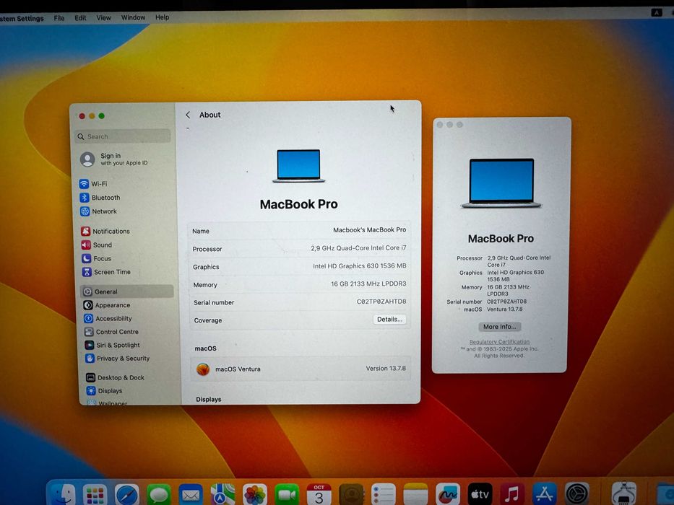Open Notes from the Dock
This screenshot has width=674, height=505.
[415, 495]
